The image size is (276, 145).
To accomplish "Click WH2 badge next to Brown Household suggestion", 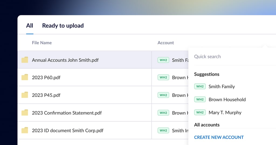I will click(x=200, y=99).
